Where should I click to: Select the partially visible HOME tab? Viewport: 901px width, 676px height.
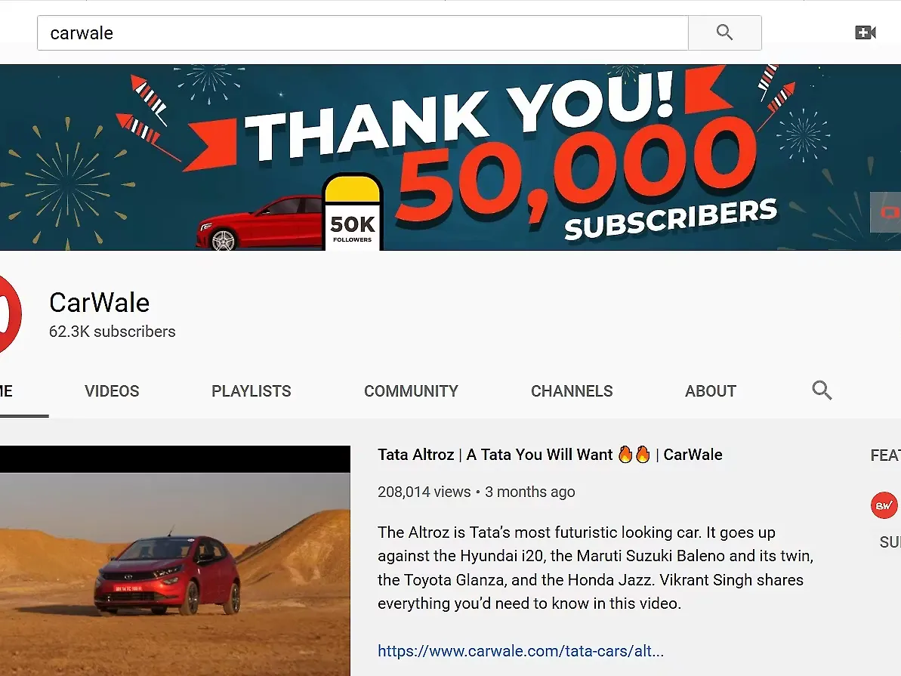[6, 391]
